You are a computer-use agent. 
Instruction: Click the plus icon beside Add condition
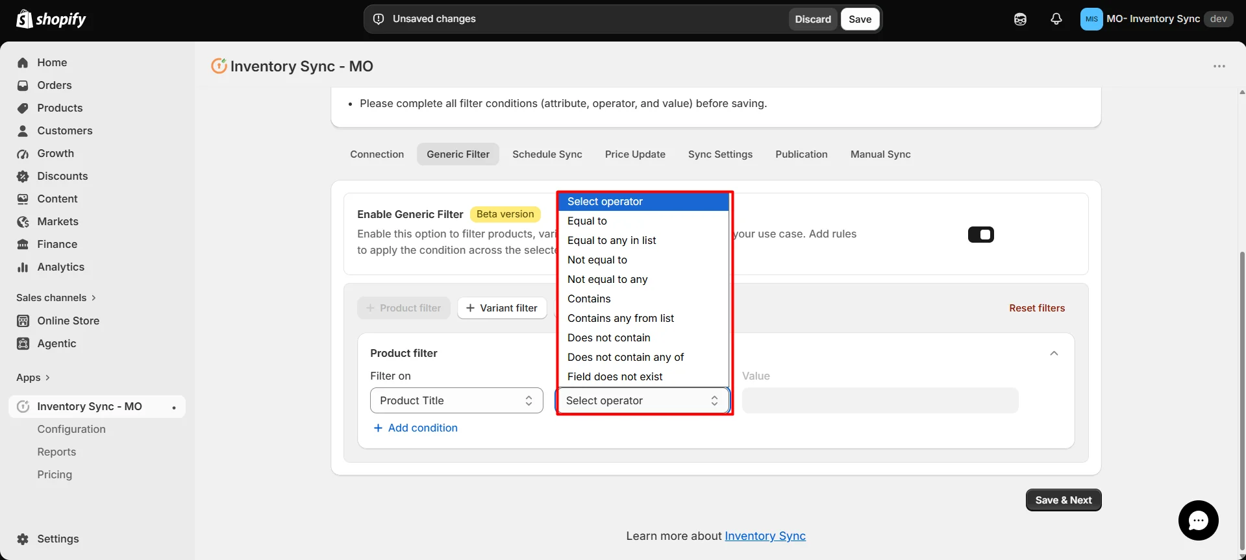tap(378, 428)
